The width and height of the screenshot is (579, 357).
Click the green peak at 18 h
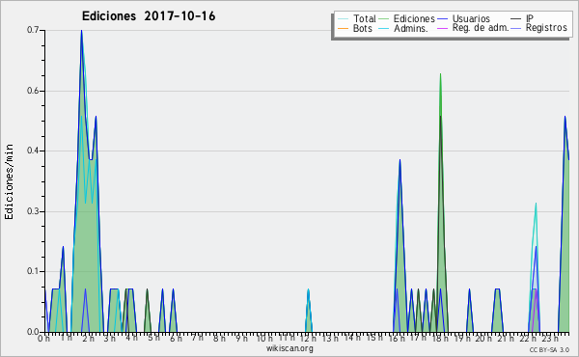pyautogui.click(x=441, y=74)
